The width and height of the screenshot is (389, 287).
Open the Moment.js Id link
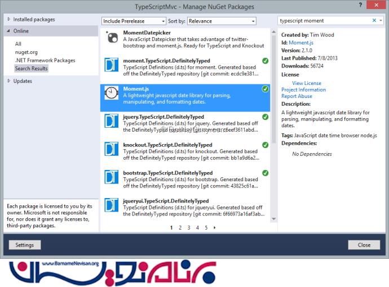pyautogui.click(x=301, y=43)
